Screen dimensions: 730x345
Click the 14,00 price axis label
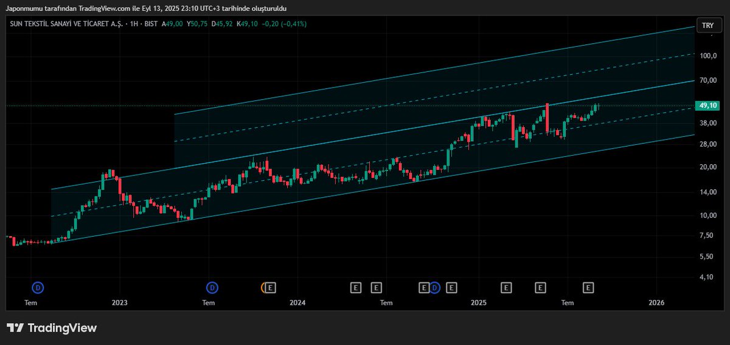point(707,192)
